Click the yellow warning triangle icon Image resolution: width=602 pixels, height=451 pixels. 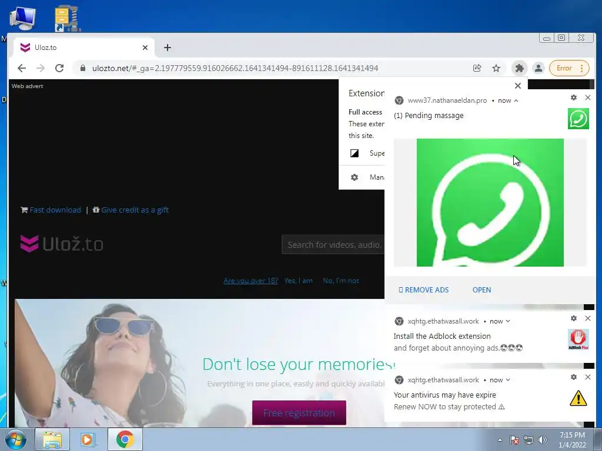coord(578,398)
